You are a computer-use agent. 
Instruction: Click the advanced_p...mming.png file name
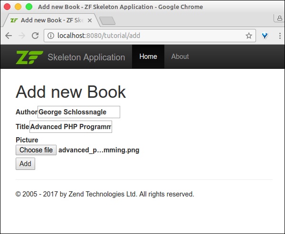(99, 150)
